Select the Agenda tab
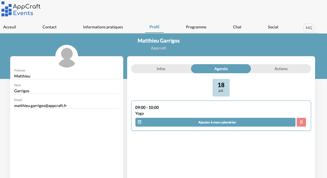 tap(221, 69)
